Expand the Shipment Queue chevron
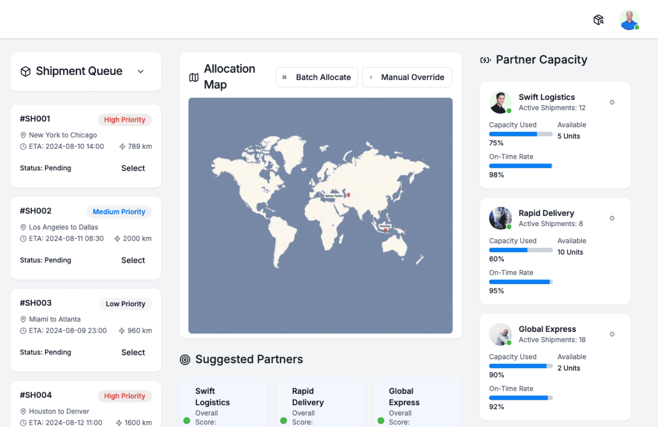The image size is (658, 427). pos(141,72)
